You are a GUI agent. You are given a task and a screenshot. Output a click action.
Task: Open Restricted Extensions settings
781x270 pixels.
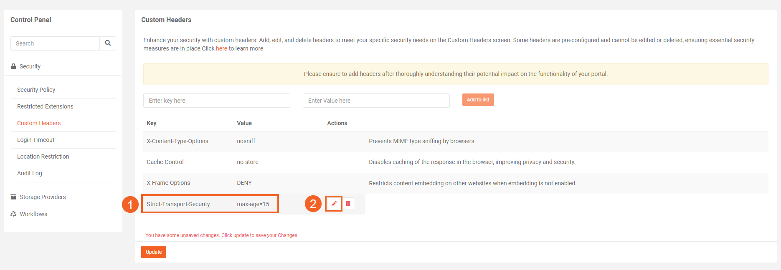click(45, 106)
